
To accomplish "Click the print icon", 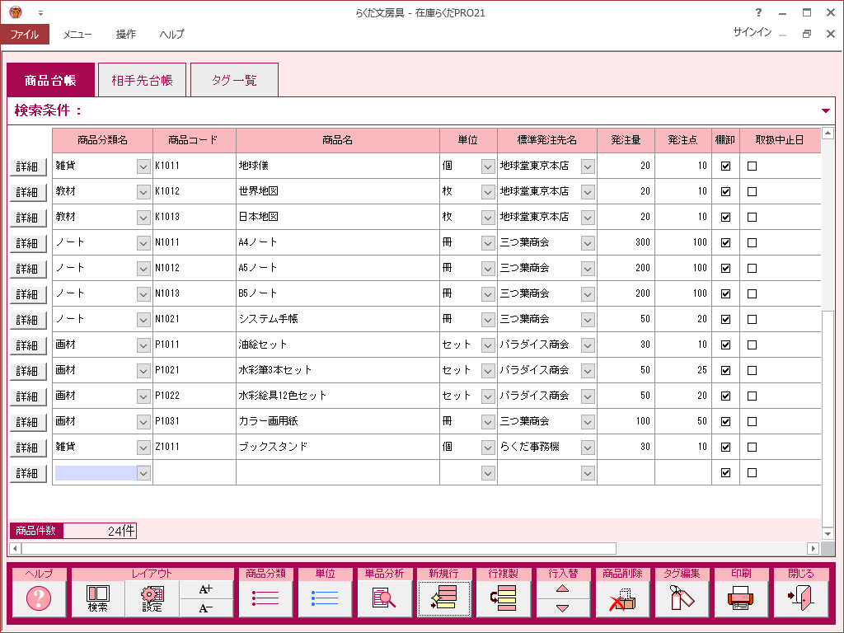I will click(x=741, y=598).
